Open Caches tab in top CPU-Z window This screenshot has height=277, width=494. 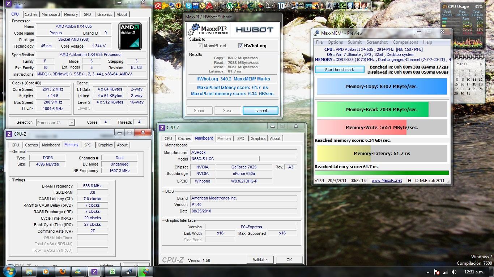point(31,14)
